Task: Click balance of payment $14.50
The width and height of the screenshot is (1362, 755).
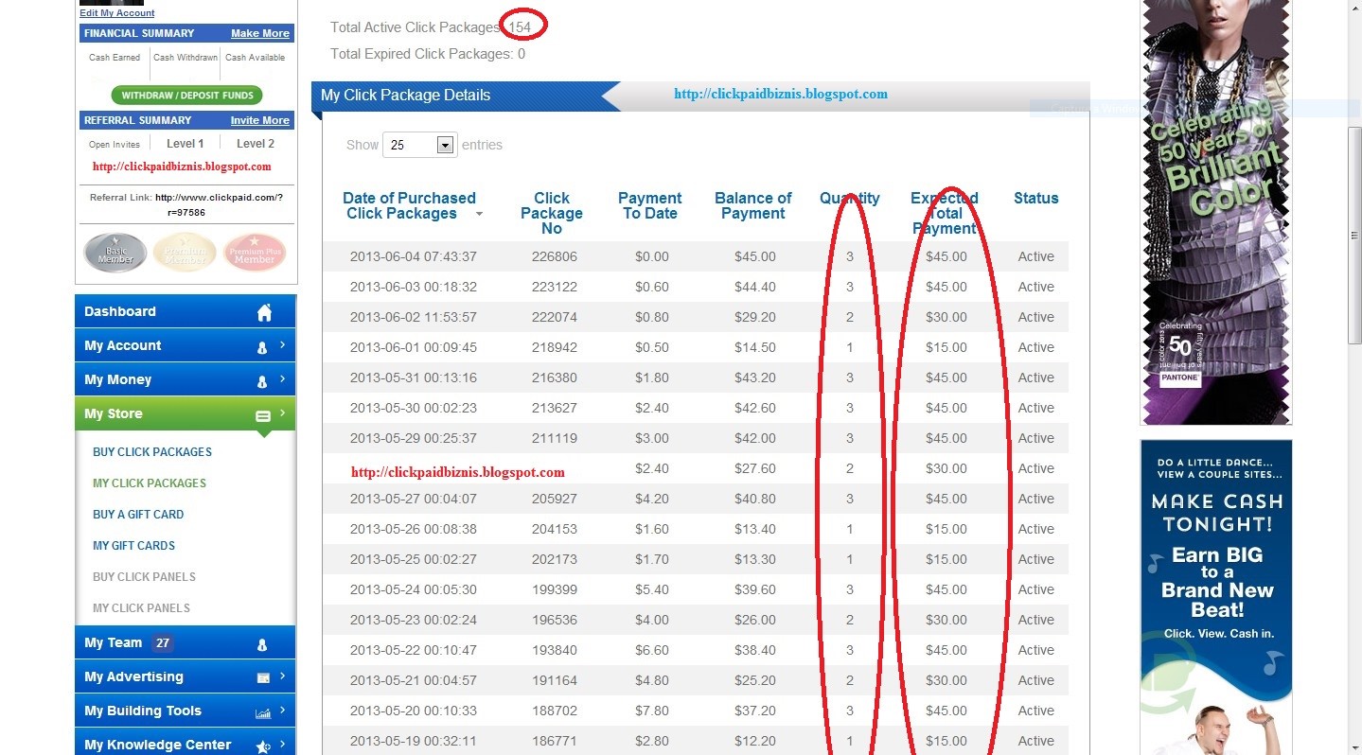Action: tap(755, 347)
